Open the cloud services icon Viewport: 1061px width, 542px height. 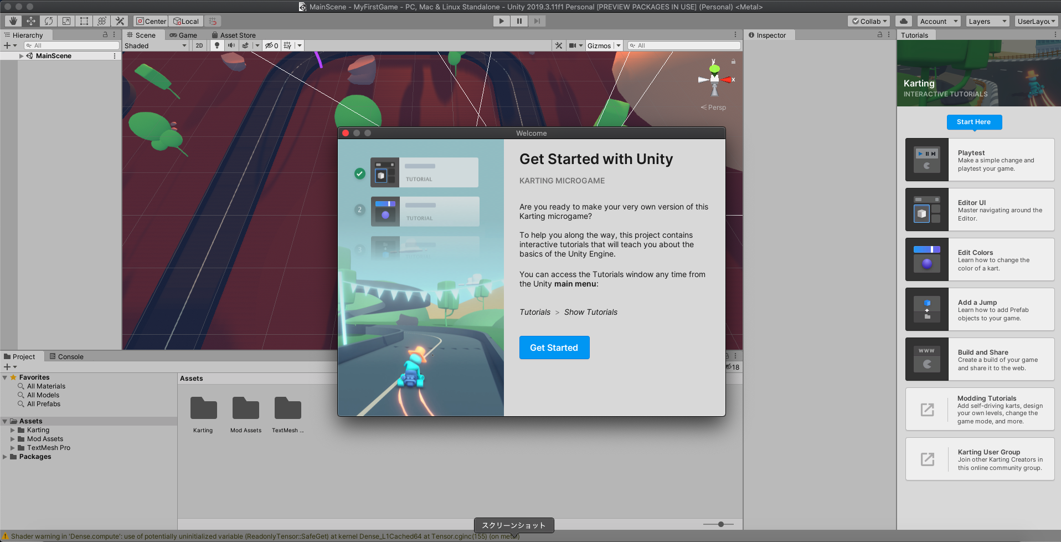click(x=904, y=21)
